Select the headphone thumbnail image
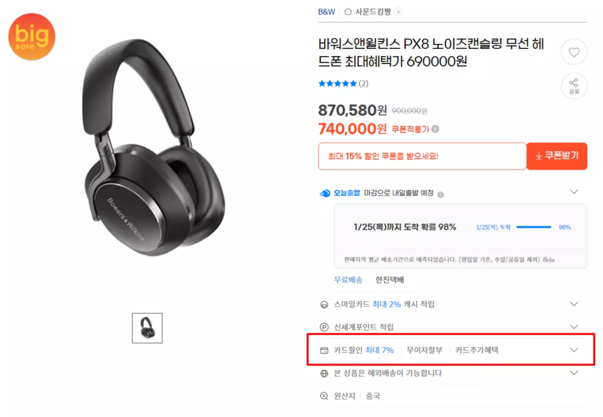603x417 pixels. (x=147, y=328)
